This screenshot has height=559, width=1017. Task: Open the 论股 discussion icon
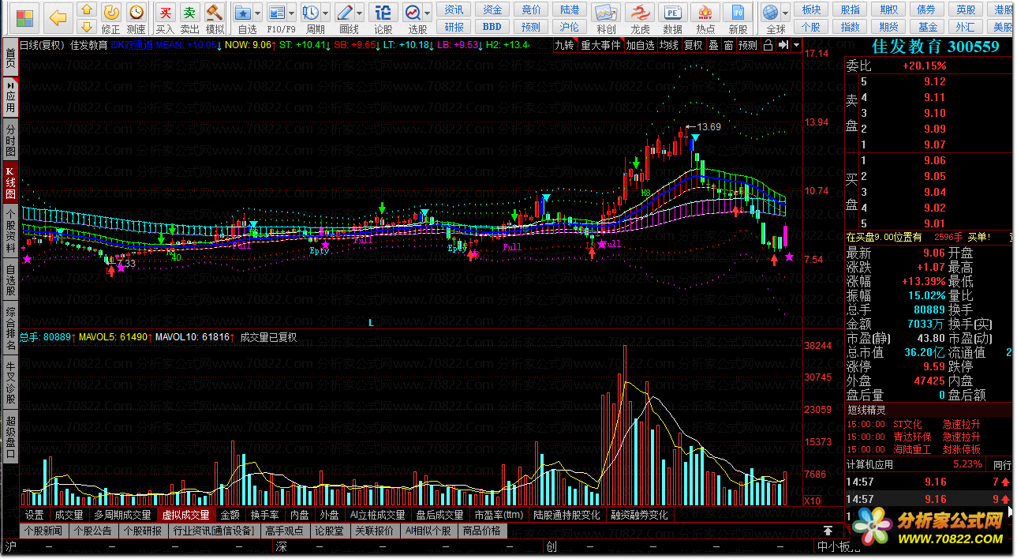click(383, 13)
